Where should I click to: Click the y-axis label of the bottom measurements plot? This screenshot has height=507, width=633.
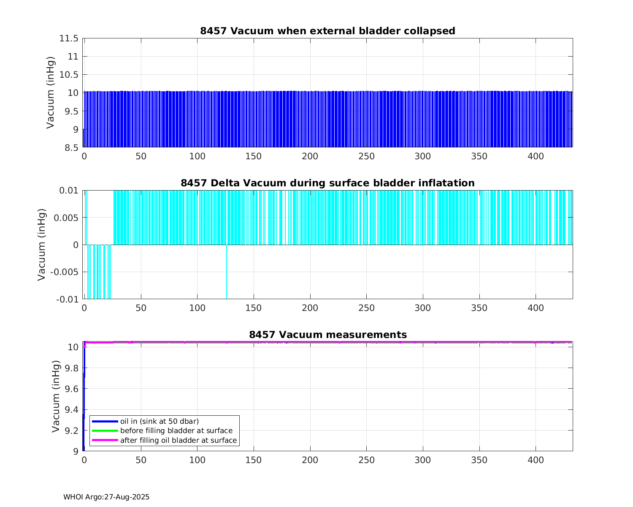tap(55, 396)
